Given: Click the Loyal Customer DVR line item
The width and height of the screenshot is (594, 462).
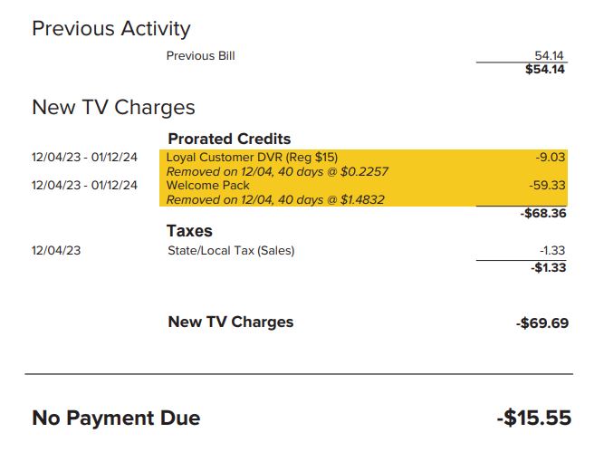Looking at the screenshot, I should coord(252,157).
